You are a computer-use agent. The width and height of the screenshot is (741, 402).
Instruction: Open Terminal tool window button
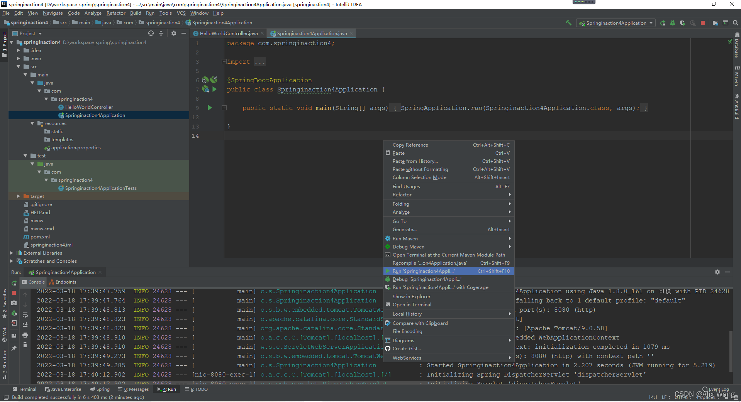point(24,389)
